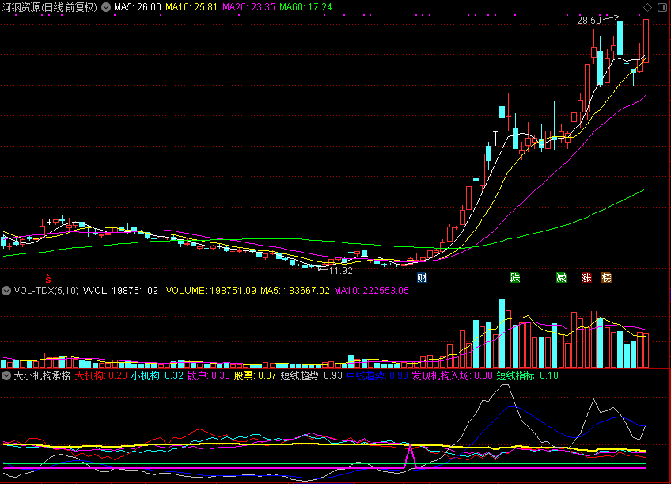
Task: Open the 大小机构承接 indicator dropdown arrow
Action: 6,376
